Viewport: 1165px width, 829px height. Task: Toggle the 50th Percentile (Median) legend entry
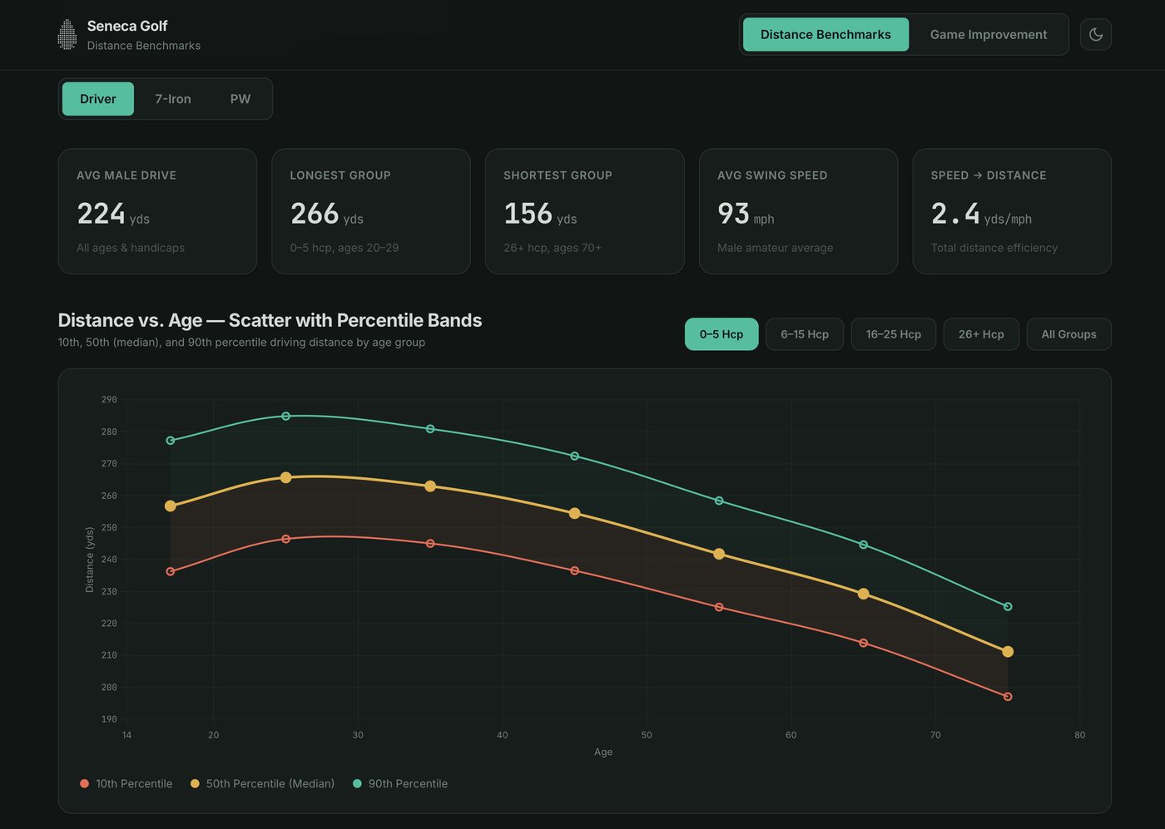(263, 783)
